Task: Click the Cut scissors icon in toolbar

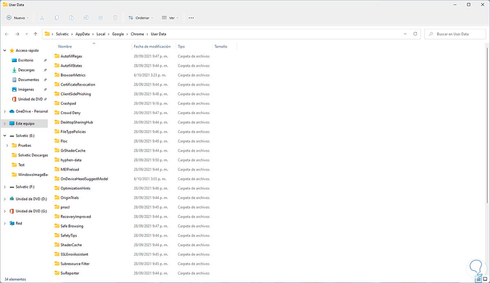Action: point(42,18)
